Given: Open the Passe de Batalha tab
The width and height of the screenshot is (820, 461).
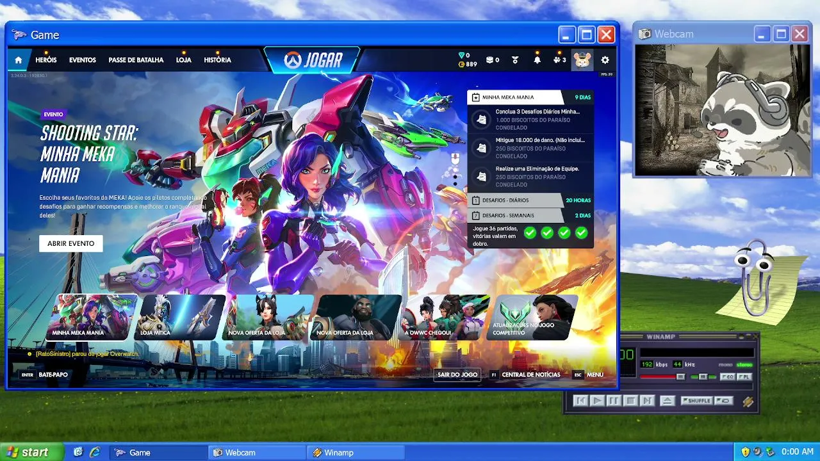Looking at the screenshot, I should (x=136, y=60).
